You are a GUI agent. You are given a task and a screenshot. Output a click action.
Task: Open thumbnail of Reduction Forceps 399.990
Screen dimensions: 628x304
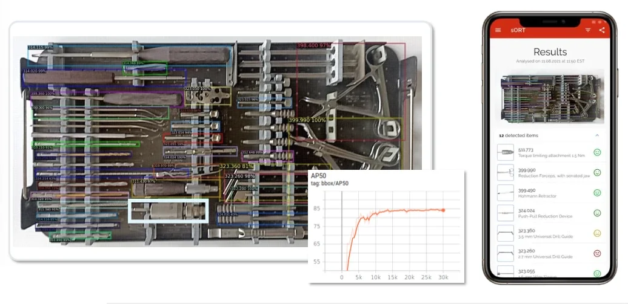coord(506,173)
